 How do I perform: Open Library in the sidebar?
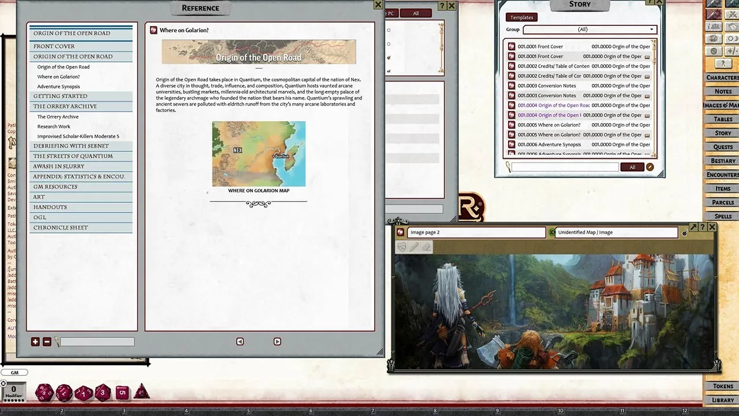point(722,400)
